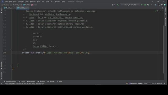Open the Edit menu
168x95 pixels.
click(10, 2)
